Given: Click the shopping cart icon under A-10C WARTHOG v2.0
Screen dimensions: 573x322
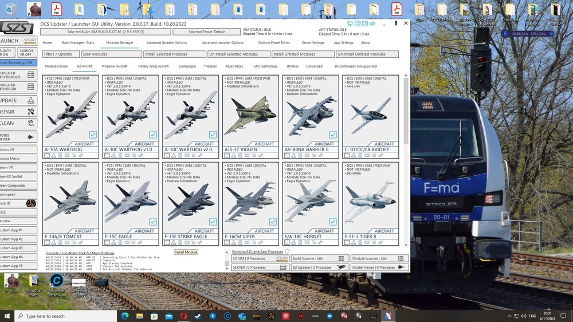Looking at the screenshot, I should tap(194, 155).
